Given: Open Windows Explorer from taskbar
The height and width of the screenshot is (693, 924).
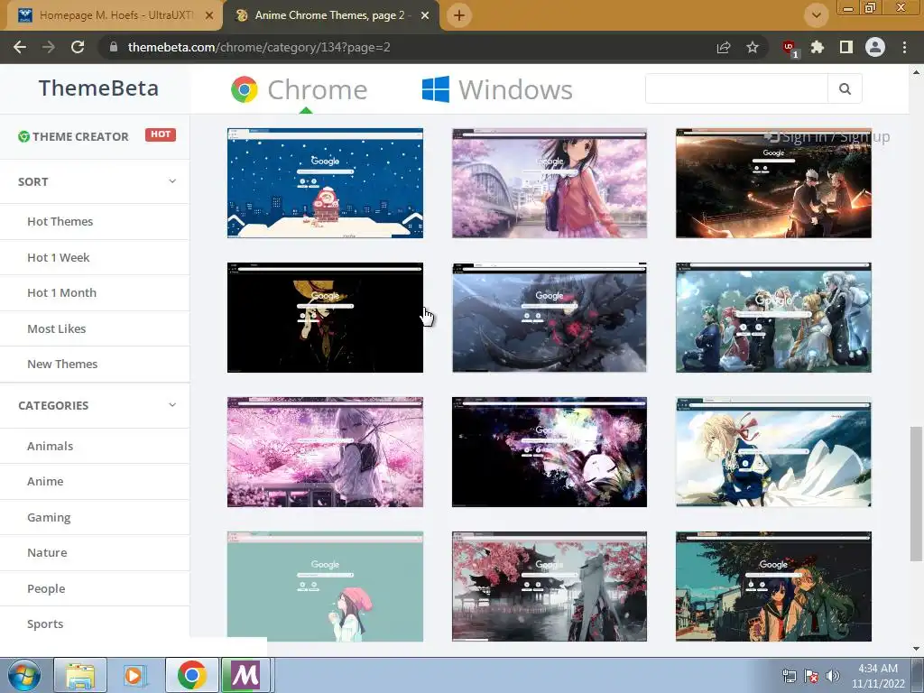Looking at the screenshot, I should [80, 675].
